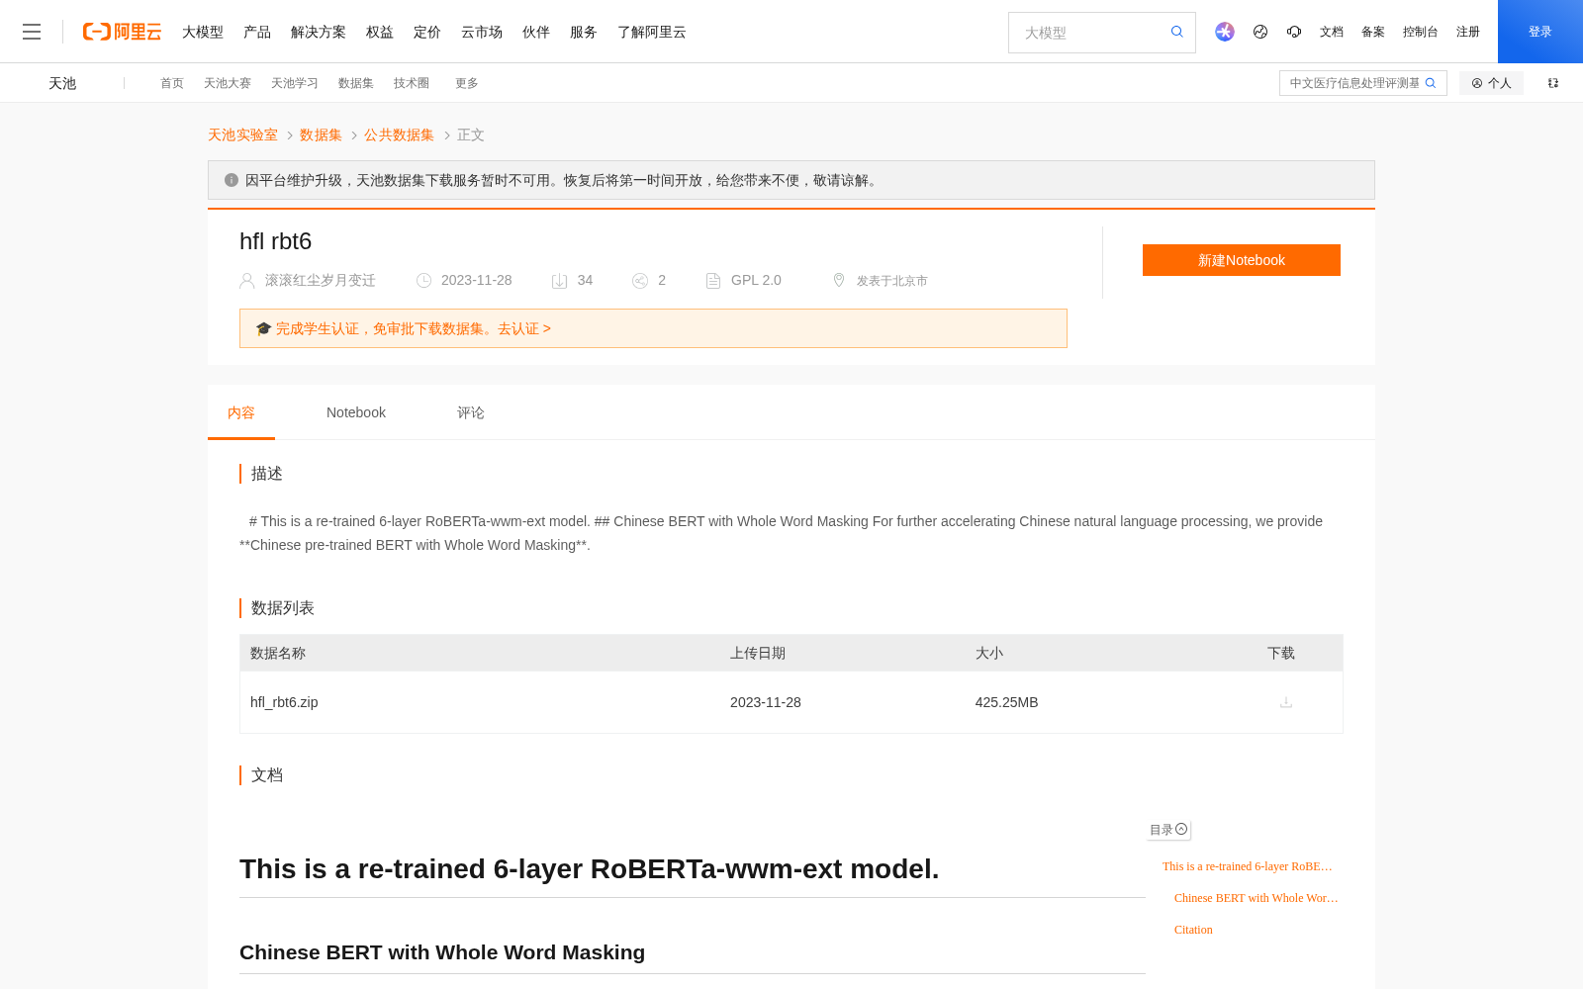Open the 产品 menu
The image size is (1583, 989).
pos(257,32)
